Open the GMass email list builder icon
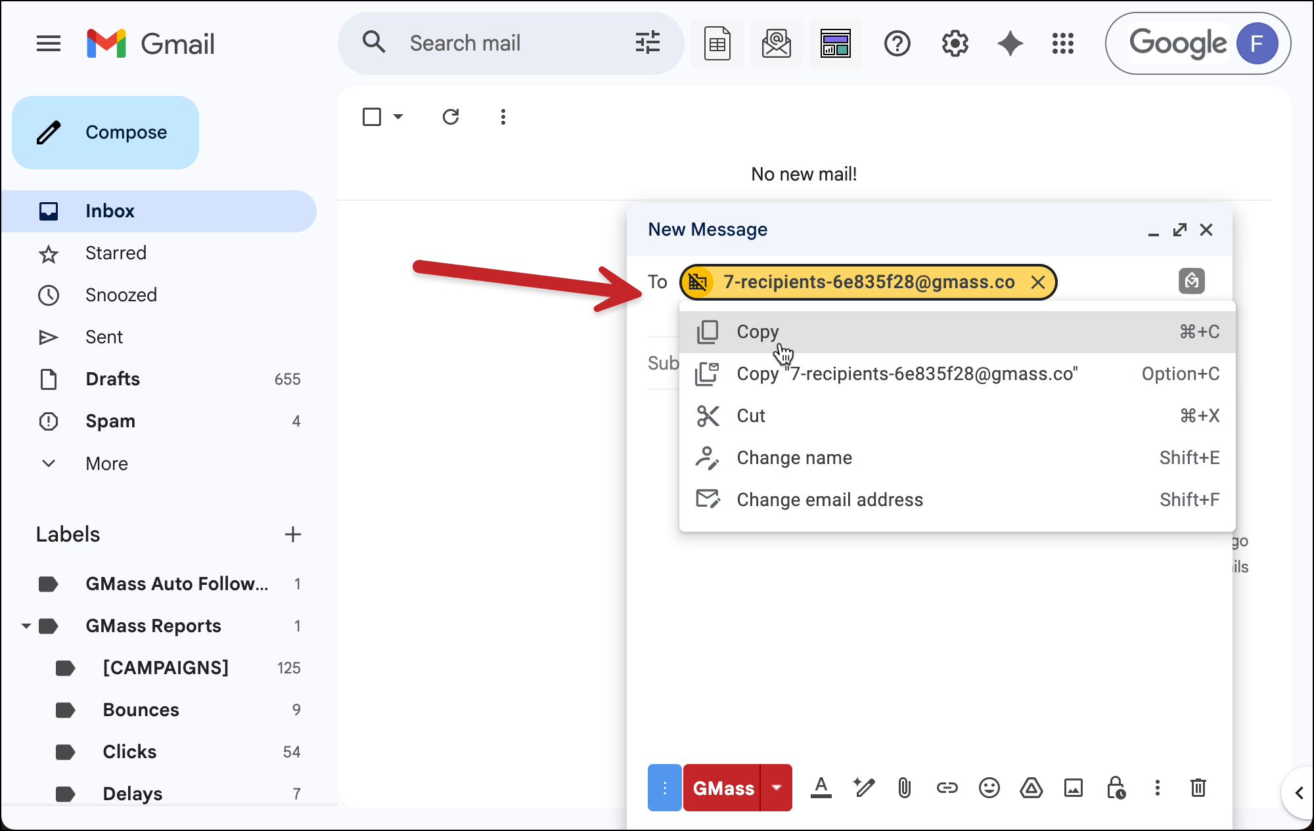The width and height of the screenshot is (1314, 831). pos(776,44)
